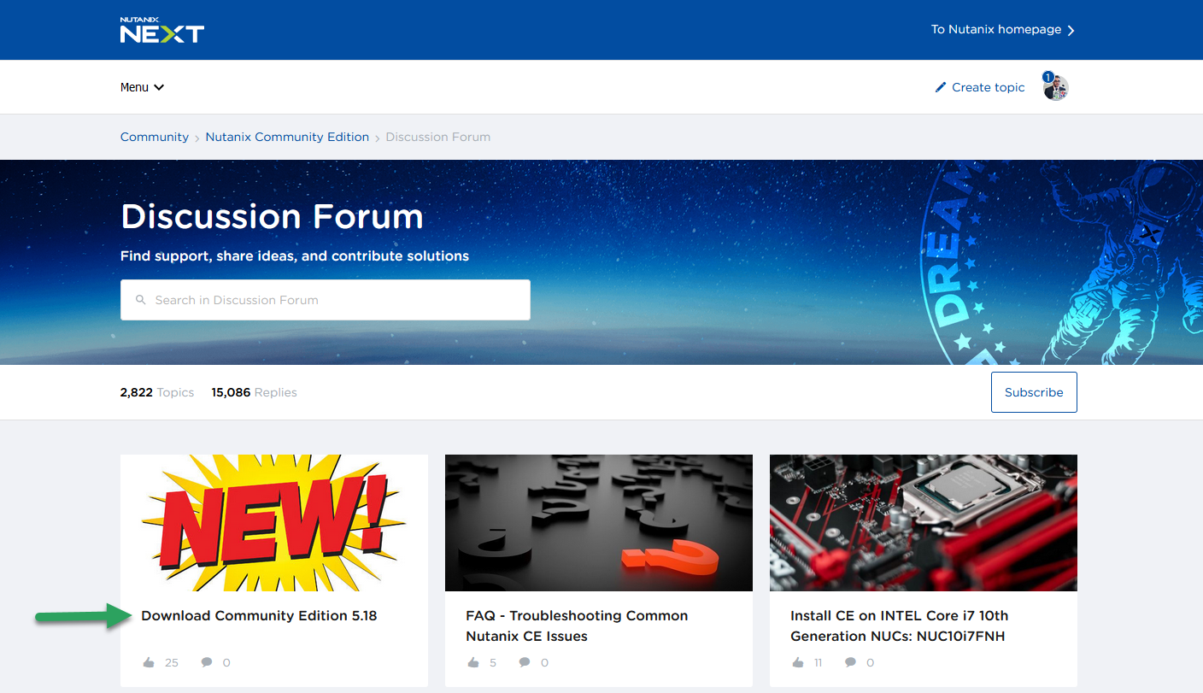1203x693 pixels.
Task: Go to Community breadcrumb
Action: 155,137
